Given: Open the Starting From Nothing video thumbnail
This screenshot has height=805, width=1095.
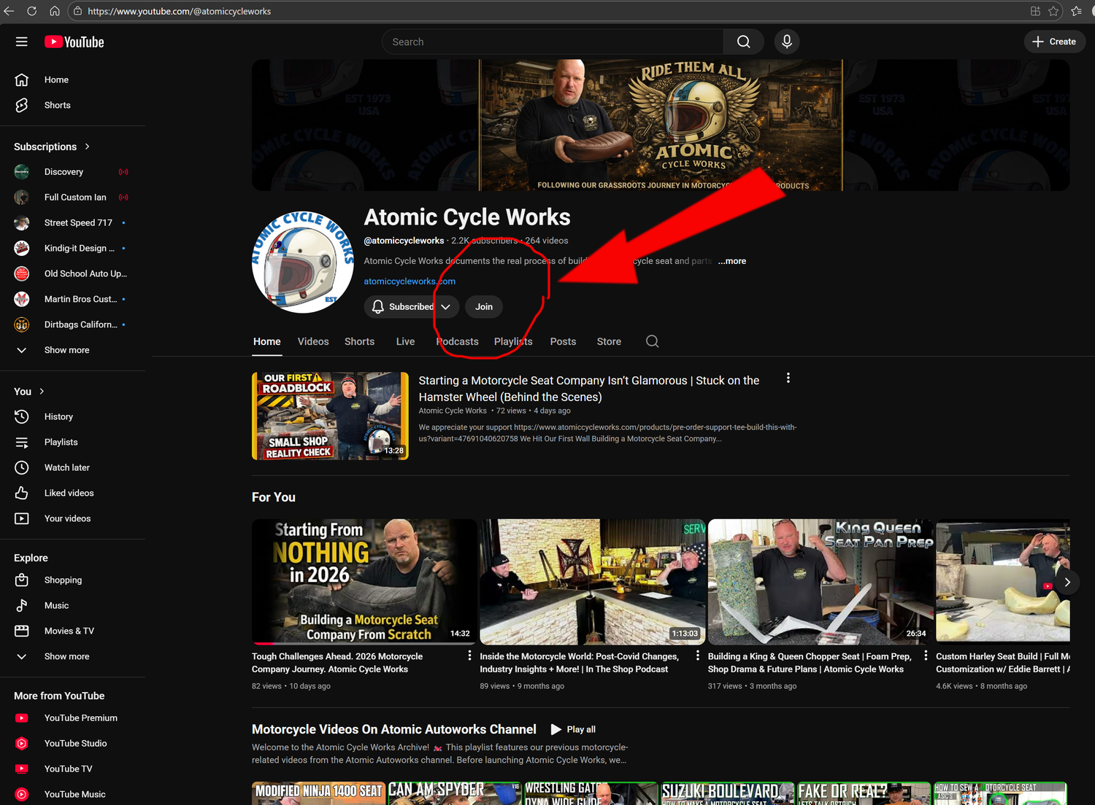Looking at the screenshot, I should pos(364,581).
